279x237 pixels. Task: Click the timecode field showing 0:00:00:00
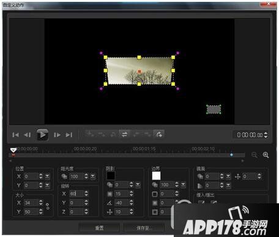coord(249,135)
